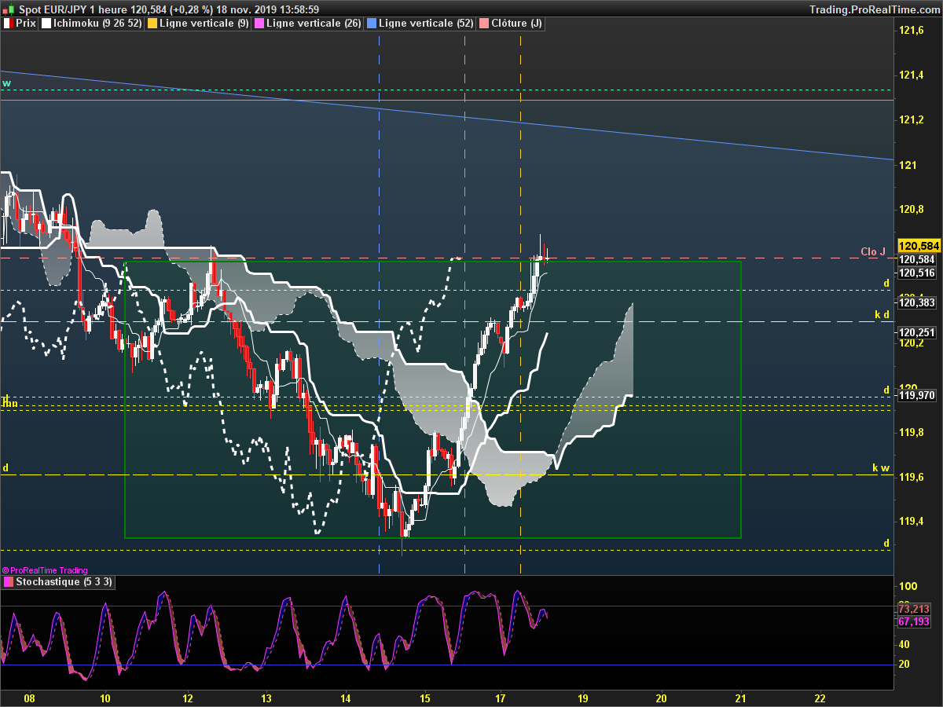Click date label 19 on time axis

[582, 698]
